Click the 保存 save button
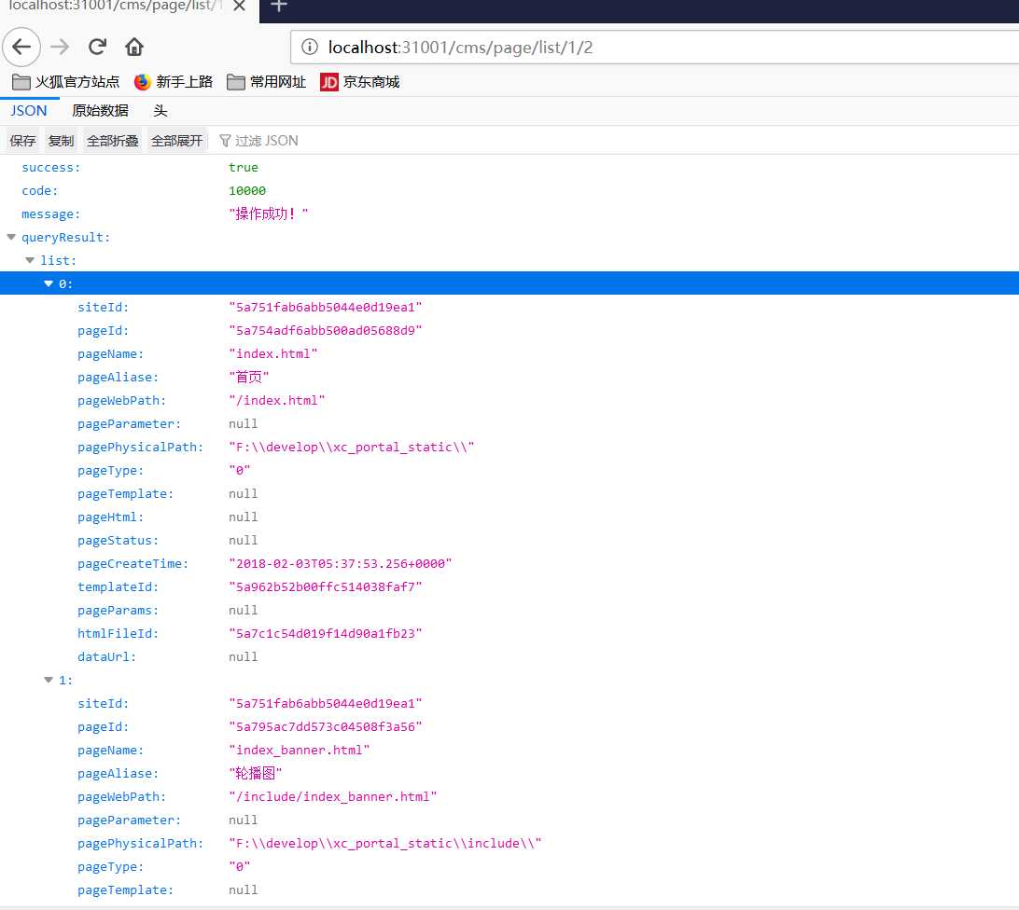This screenshot has width=1019, height=910. click(x=22, y=140)
